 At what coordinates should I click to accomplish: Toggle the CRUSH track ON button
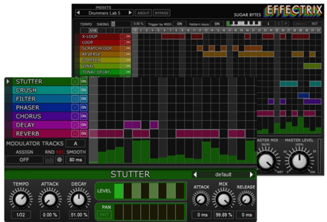click(x=84, y=90)
